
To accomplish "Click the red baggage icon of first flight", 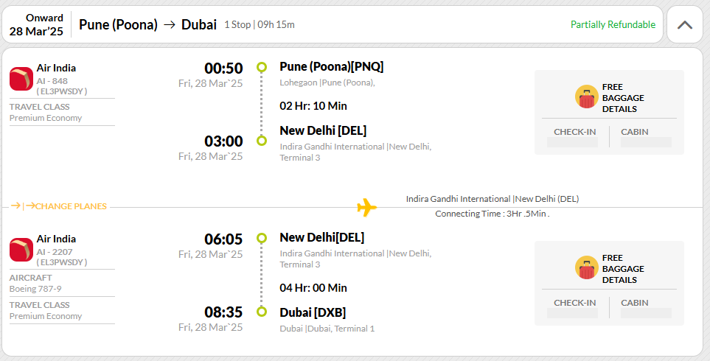I will (586, 97).
